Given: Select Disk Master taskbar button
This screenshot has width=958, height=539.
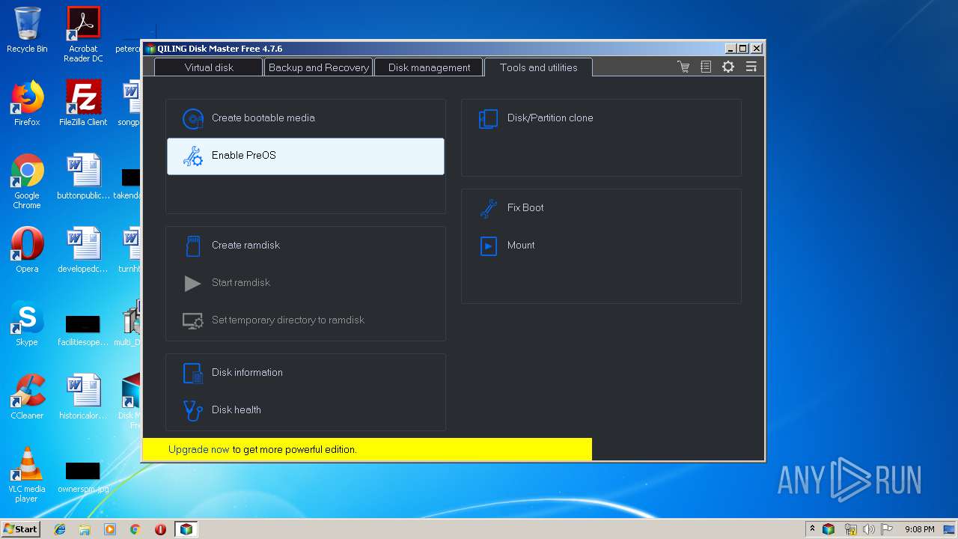Looking at the screenshot, I should (186, 529).
